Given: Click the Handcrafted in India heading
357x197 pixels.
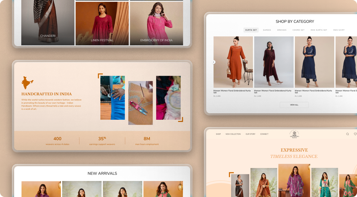Looking at the screenshot, I should [46, 94].
